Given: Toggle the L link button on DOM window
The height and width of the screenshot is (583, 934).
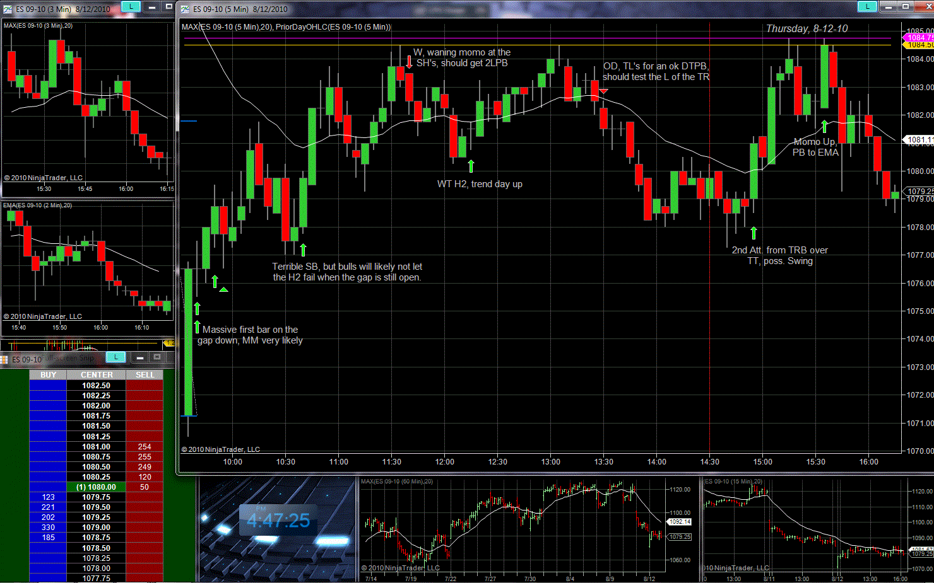Looking at the screenshot, I should [115, 357].
